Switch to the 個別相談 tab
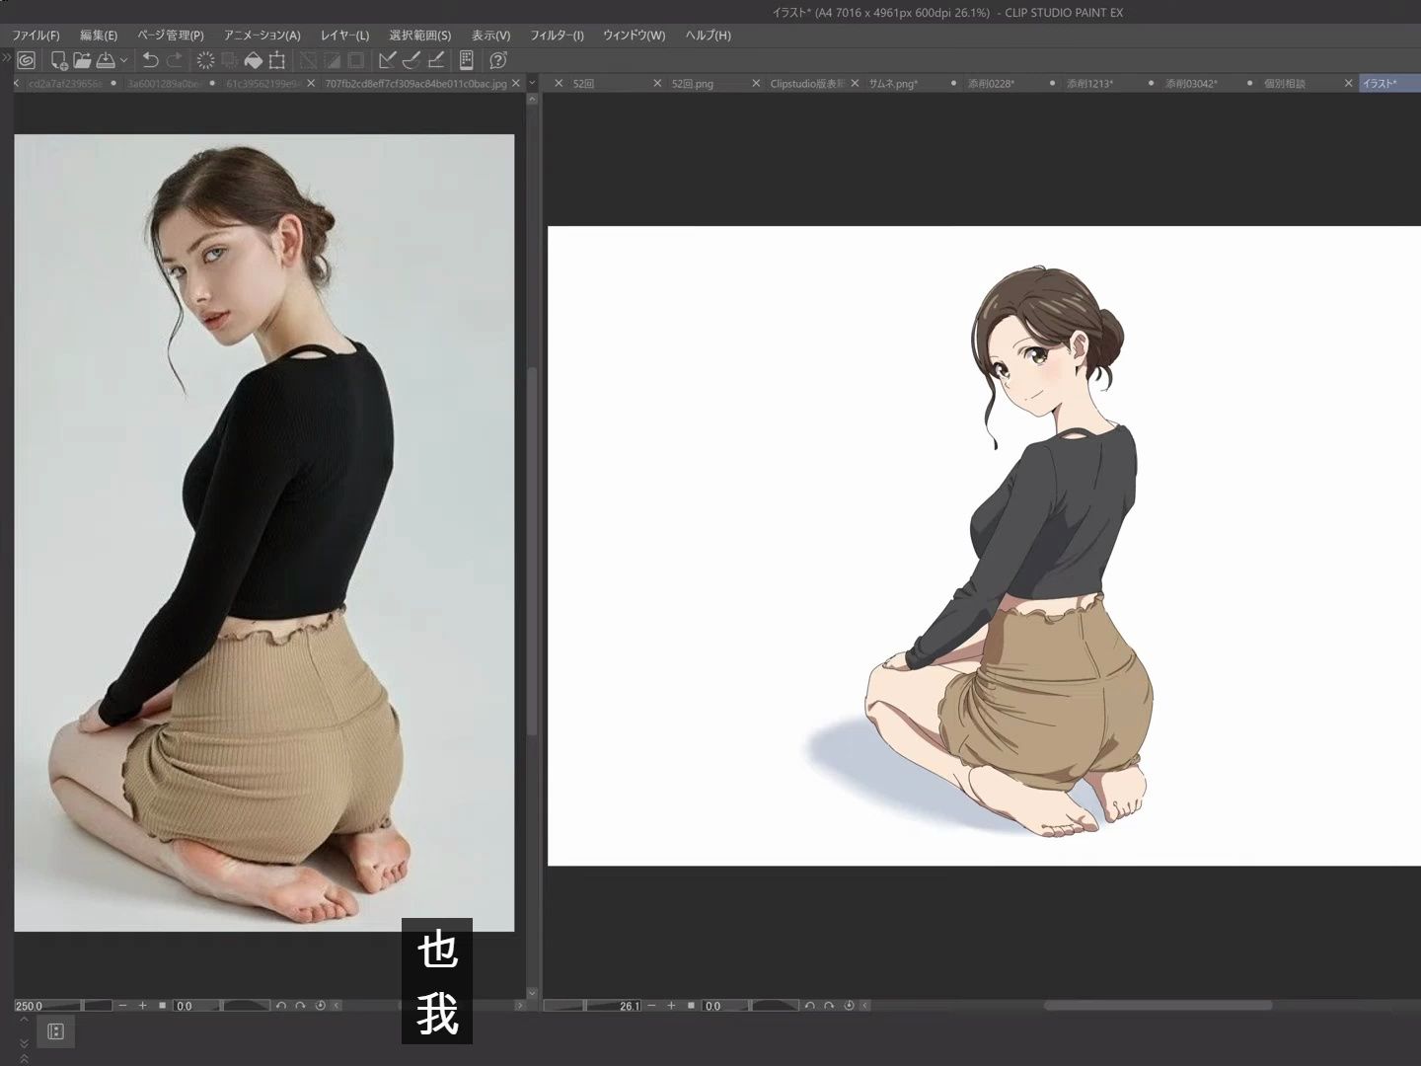This screenshot has height=1066, width=1421. (1285, 84)
